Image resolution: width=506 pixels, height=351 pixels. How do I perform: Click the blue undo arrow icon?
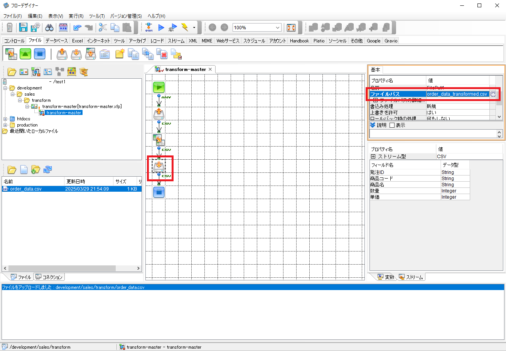(x=78, y=27)
